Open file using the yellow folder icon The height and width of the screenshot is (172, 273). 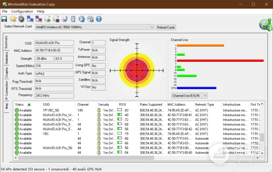tap(13, 19)
